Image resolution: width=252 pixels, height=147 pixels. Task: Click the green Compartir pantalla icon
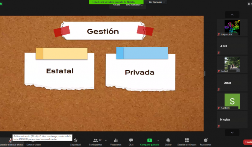[x=149, y=140]
